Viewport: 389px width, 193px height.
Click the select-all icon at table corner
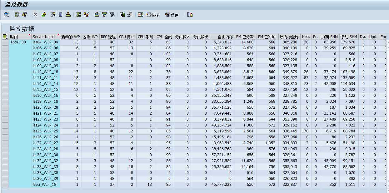5,37
